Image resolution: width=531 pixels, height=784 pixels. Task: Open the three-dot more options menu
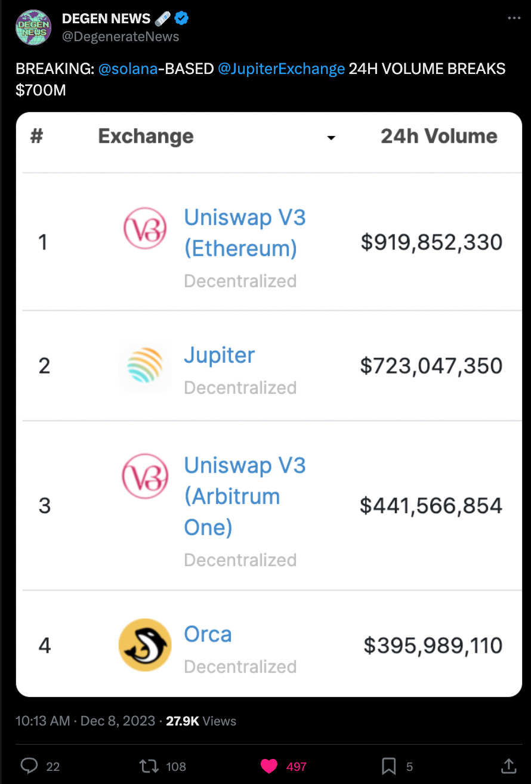point(514,18)
